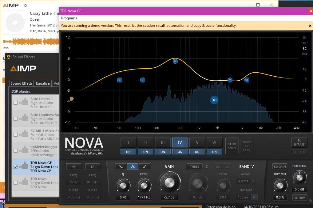The image size is (313, 208).
Task: Toggle the HP high-pass filter button
Action: coord(73,166)
